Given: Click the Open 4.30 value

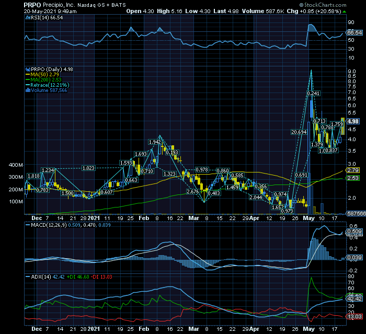Looking at the screenshot, I should click(x=140, y=11).
